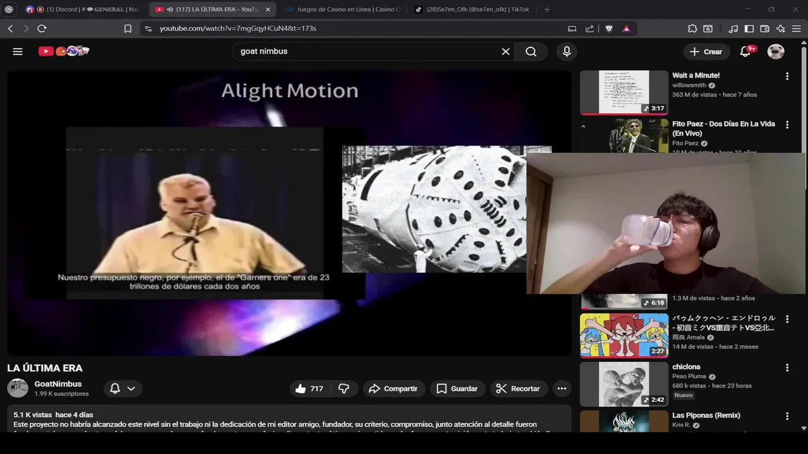Click 'willowsmith' channel name
The width and height of the screenshot is (808, 454).
pyautogui.click(x=689, y=85)
